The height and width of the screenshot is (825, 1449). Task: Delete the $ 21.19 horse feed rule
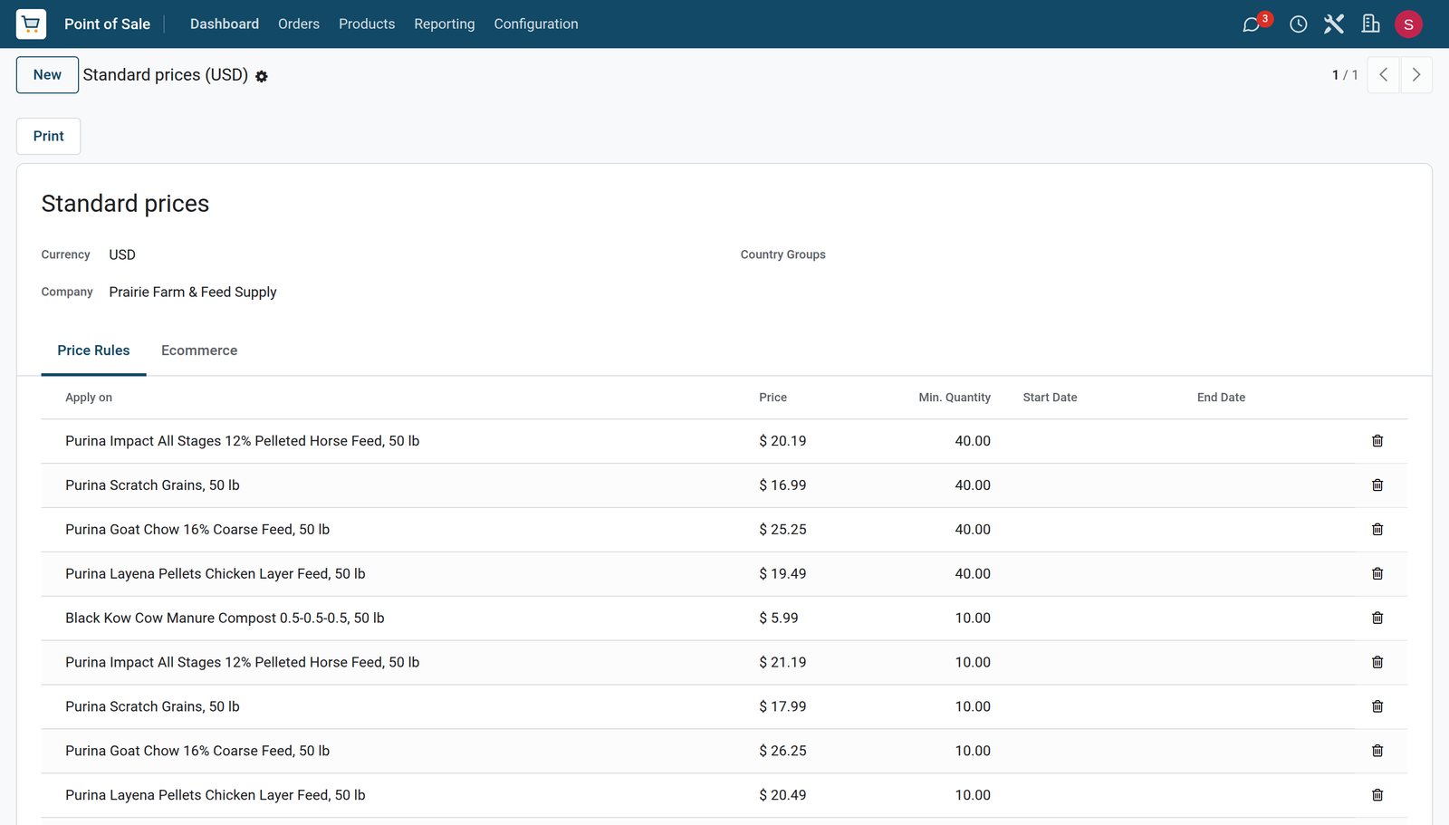(x=1377, y=663)
